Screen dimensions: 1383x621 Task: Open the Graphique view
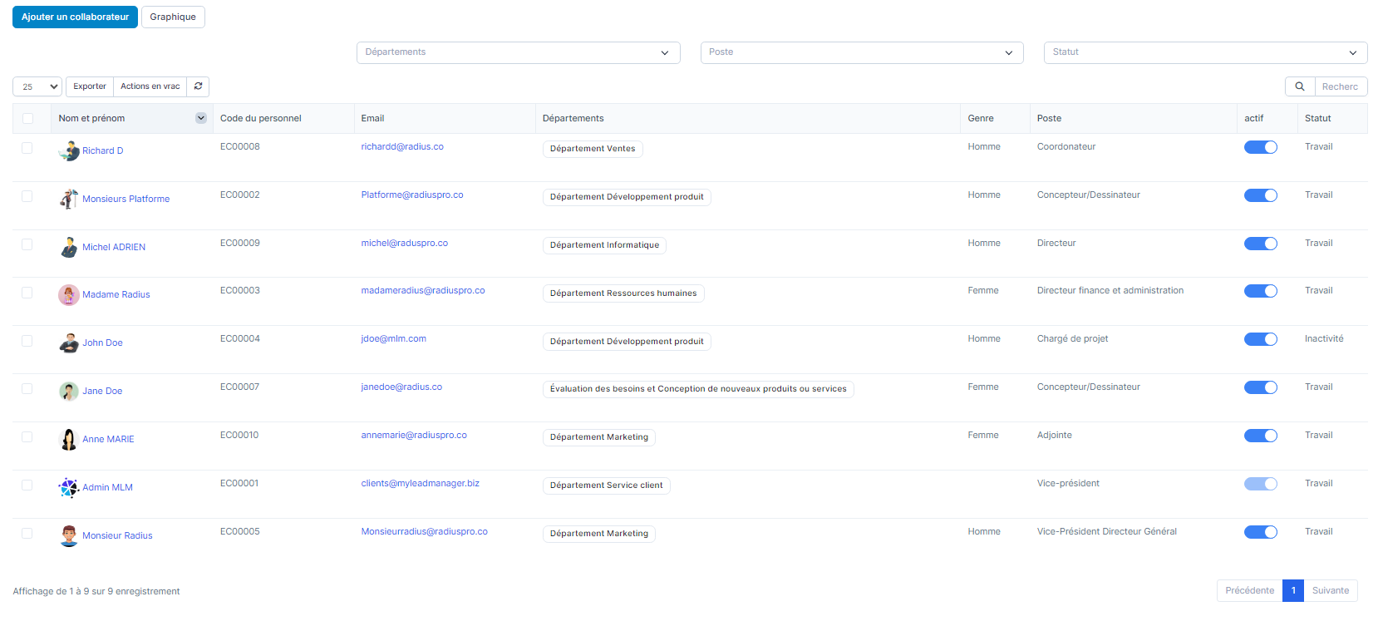(x=173, y=17)
